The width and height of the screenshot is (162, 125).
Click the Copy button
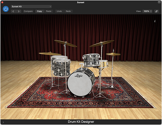[x=39, y=11]
